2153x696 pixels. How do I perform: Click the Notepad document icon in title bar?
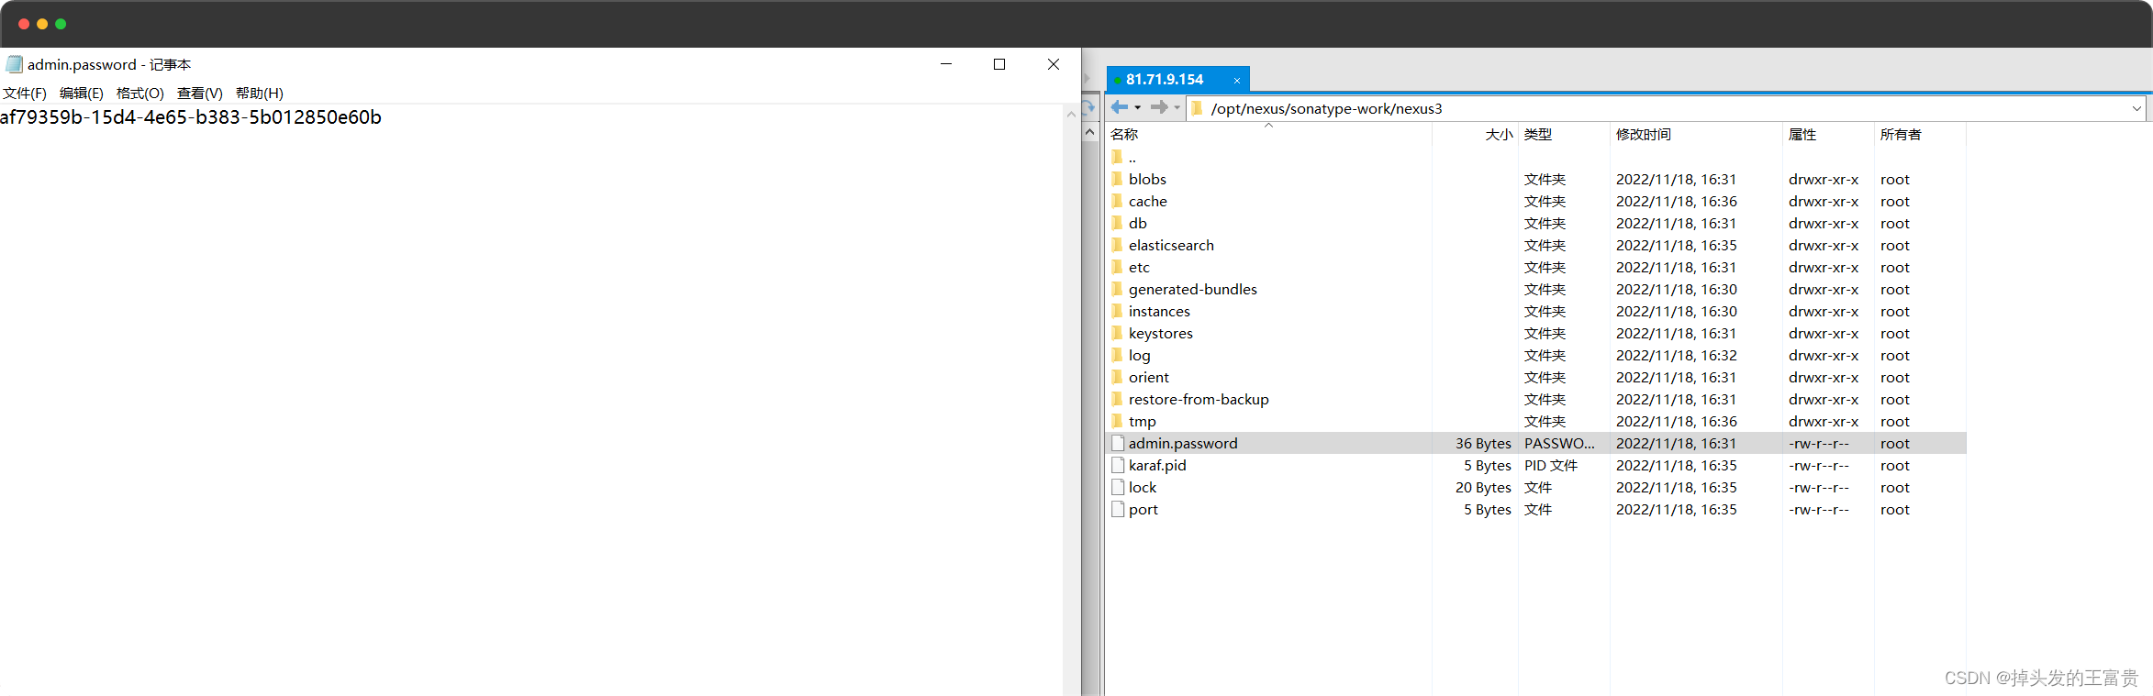(14, 64)
